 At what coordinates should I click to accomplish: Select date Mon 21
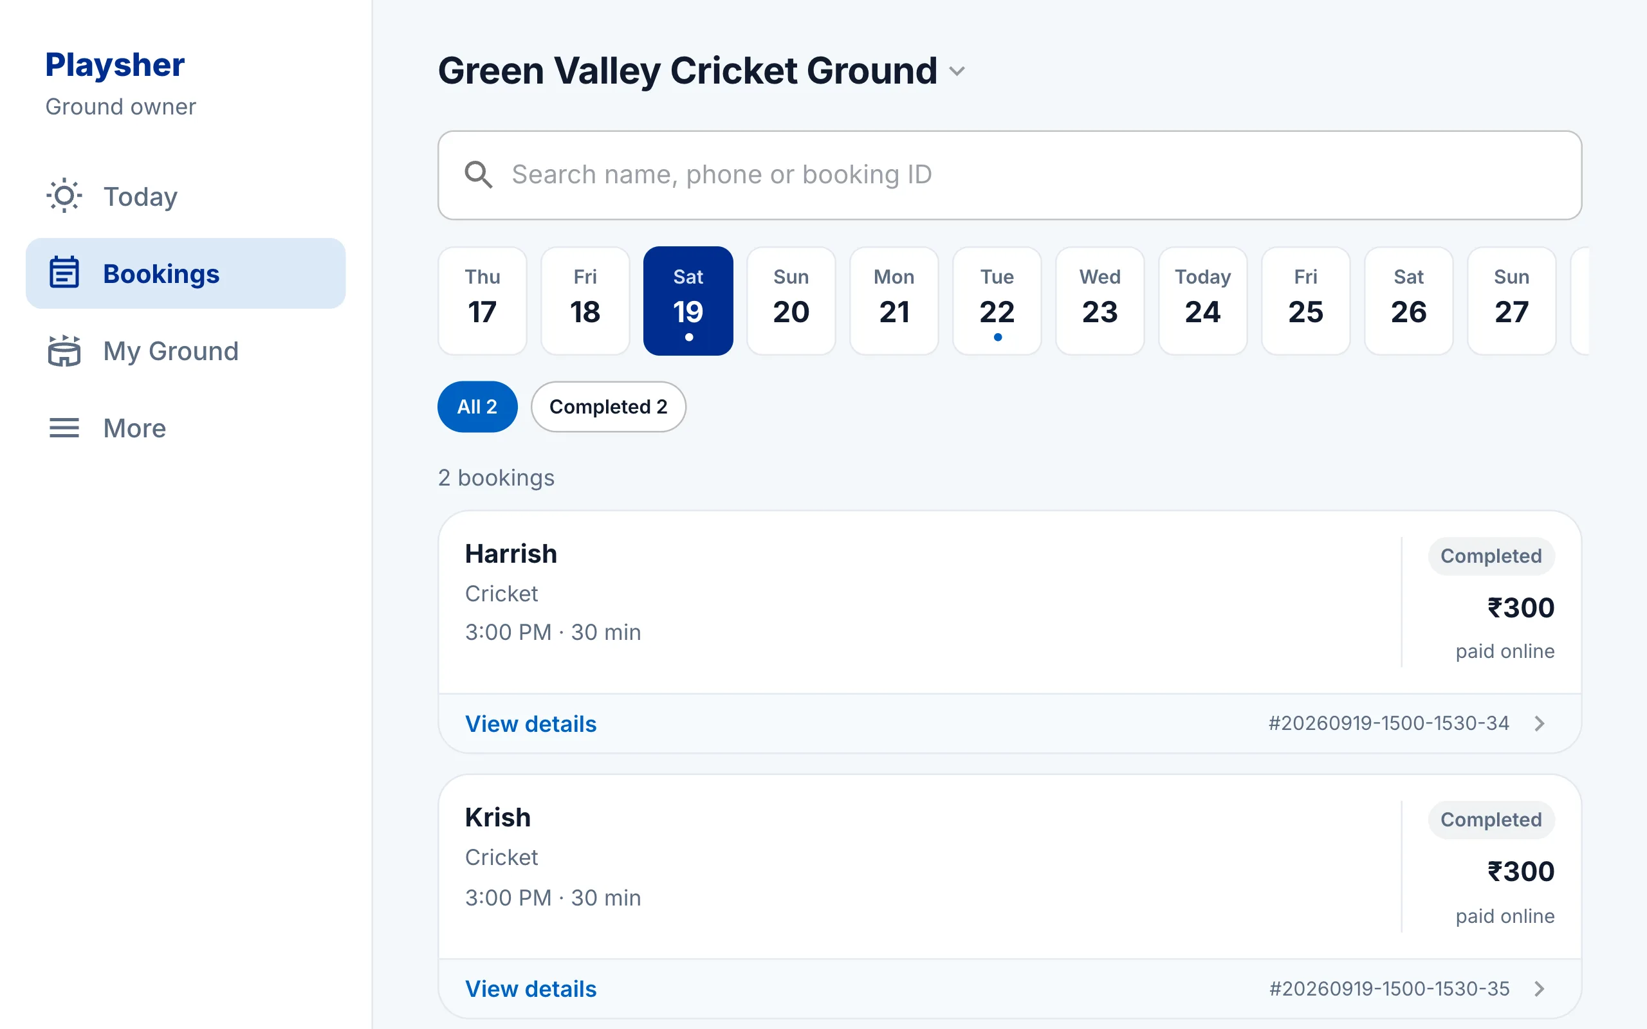click(894, 300)
